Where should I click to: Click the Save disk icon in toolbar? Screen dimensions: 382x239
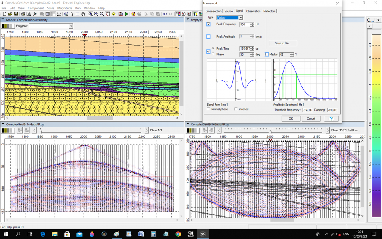(x=15, y=14)
